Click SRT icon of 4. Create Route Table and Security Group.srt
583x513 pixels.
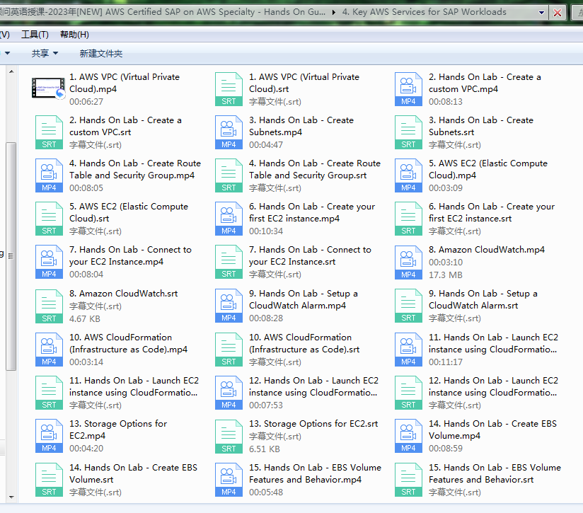coord(229,175)
